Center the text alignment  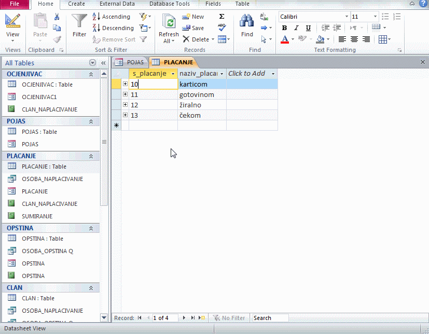pos(354,39)
